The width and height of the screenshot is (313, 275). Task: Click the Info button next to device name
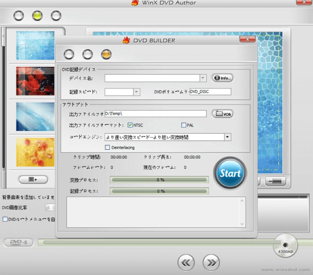[222, 78]
